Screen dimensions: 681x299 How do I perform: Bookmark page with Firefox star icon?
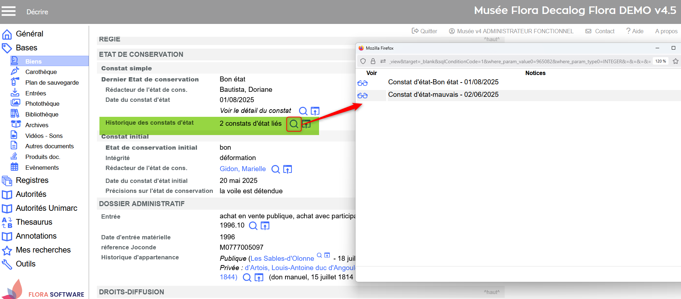[x=675, y=61]
